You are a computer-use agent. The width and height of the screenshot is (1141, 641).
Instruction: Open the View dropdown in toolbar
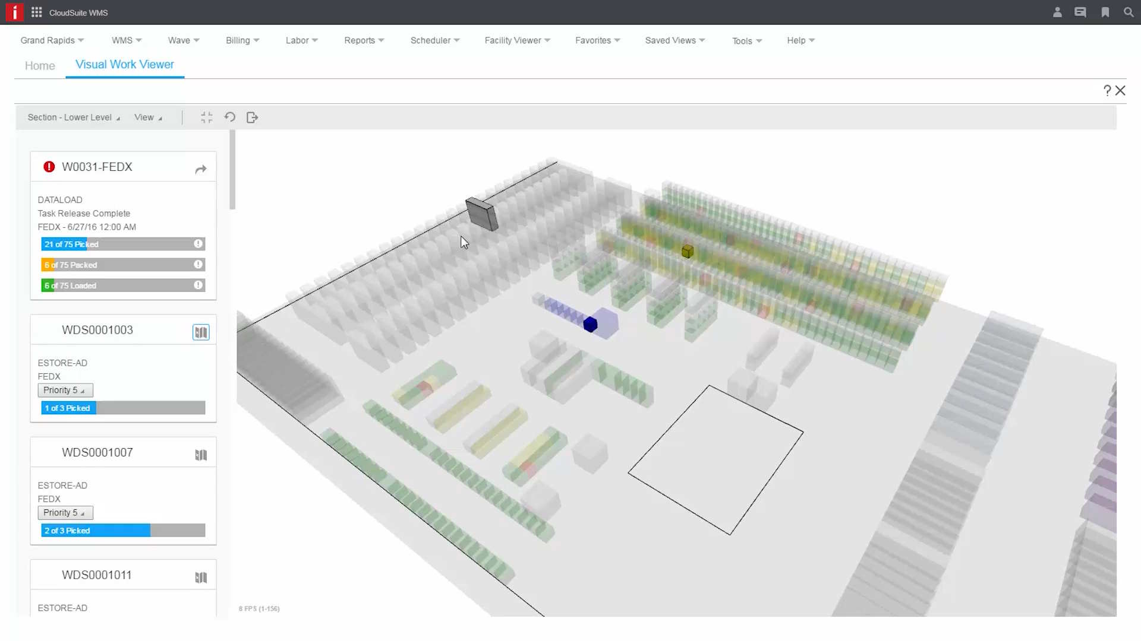pos(148,118)
